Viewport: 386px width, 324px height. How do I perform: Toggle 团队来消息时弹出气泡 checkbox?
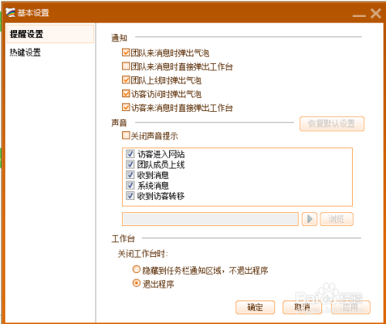126,52
